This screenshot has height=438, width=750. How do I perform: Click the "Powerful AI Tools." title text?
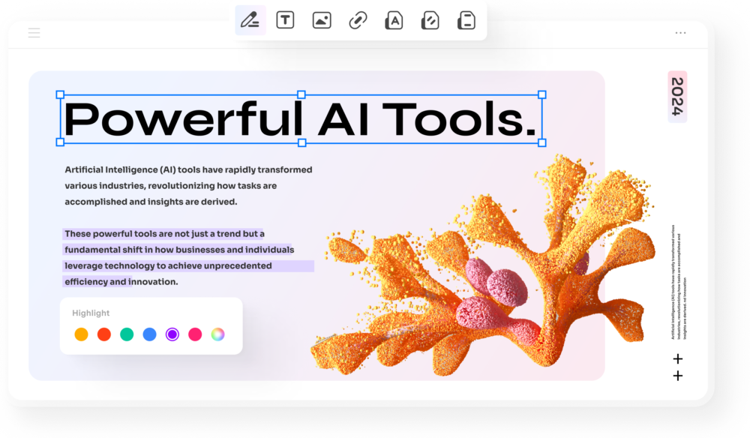[301, 119]
